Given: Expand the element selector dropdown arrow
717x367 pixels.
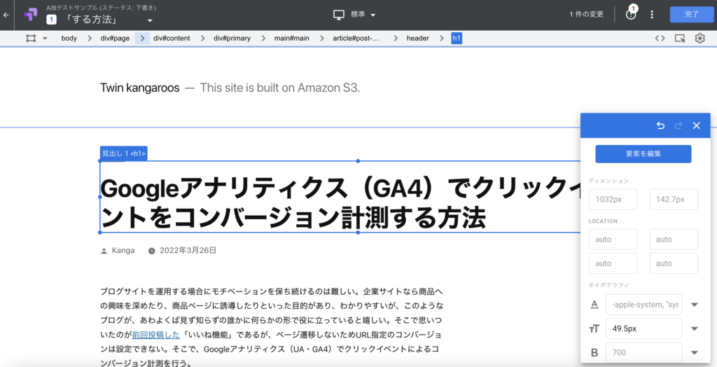Looking at the screenshot, I should pos(45,39).
